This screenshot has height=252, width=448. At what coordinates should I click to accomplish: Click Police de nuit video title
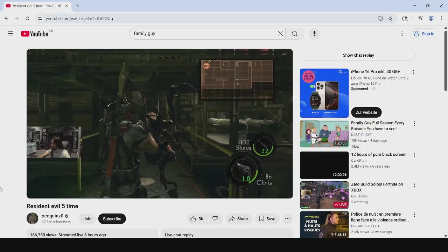tap(380, 217)
